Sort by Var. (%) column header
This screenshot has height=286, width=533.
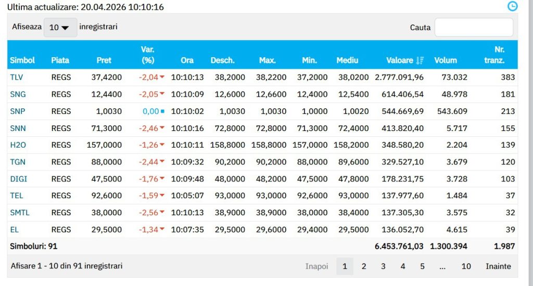coord(148,55)
